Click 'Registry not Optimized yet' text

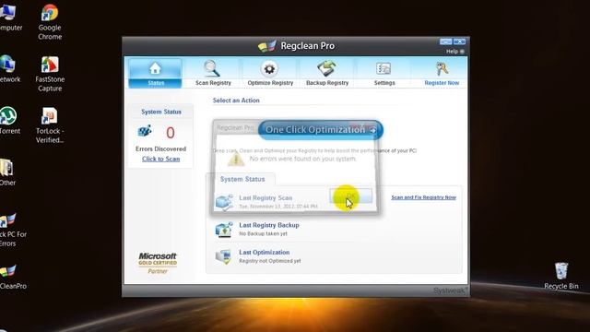click(x=270, y=261)
